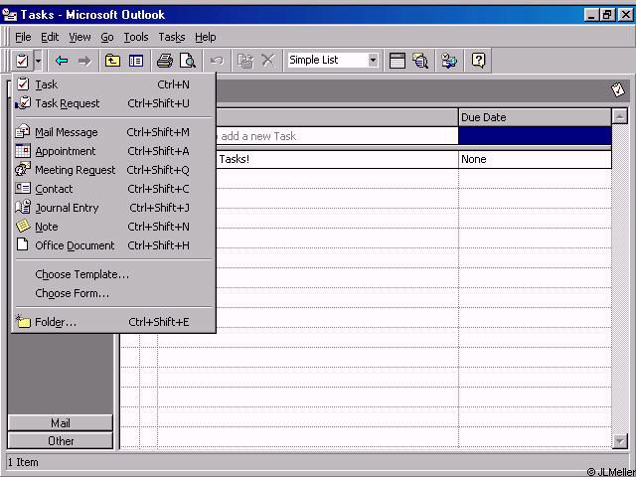This screenshot has height=477, width=636.
Task: Expand the Simple List view dropdown
Action: tap(373, 61)
